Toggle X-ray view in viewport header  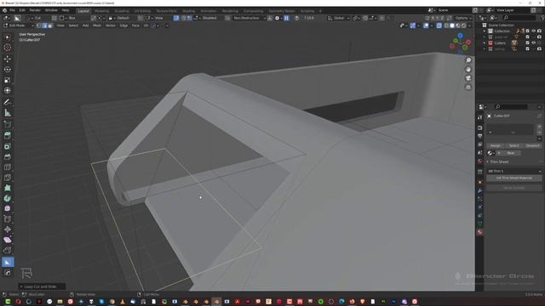click(439, 25)
